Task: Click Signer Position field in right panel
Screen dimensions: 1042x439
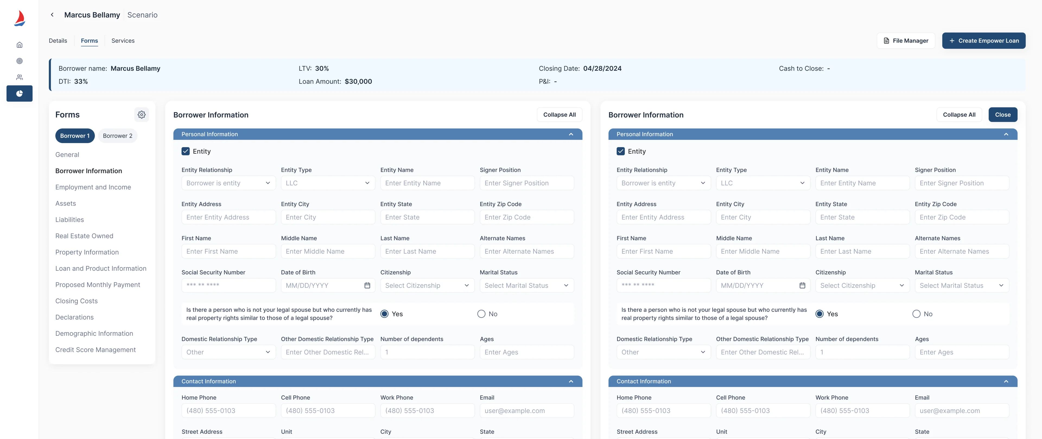Action: pos(961,183)
